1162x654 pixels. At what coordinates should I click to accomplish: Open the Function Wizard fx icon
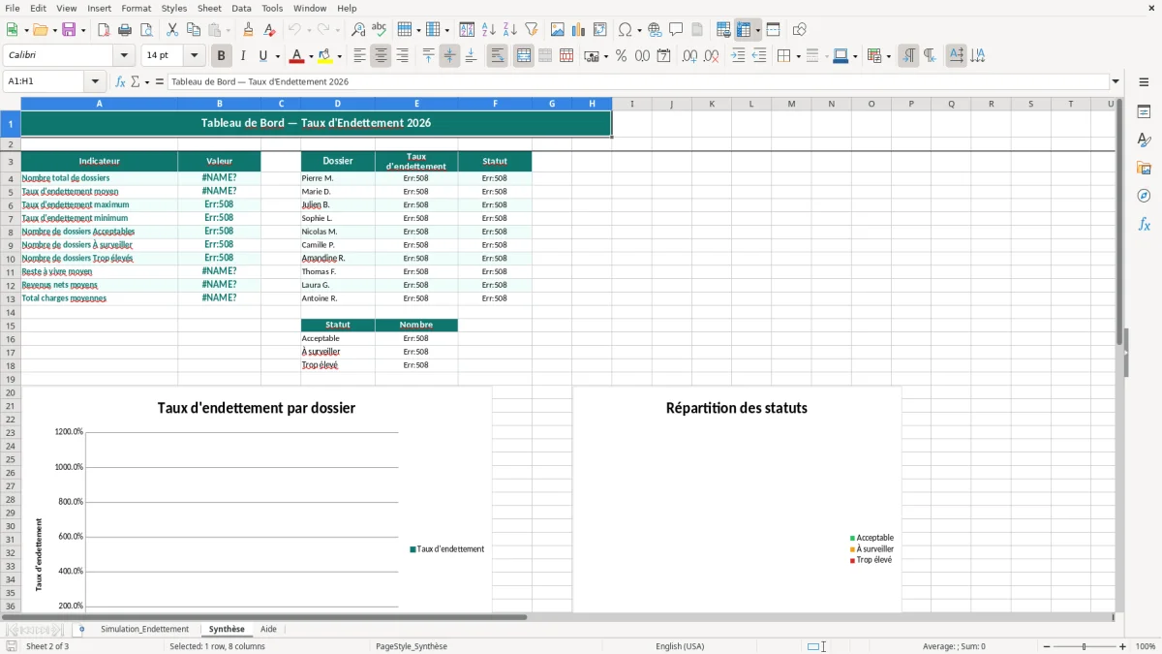[121, 81]
